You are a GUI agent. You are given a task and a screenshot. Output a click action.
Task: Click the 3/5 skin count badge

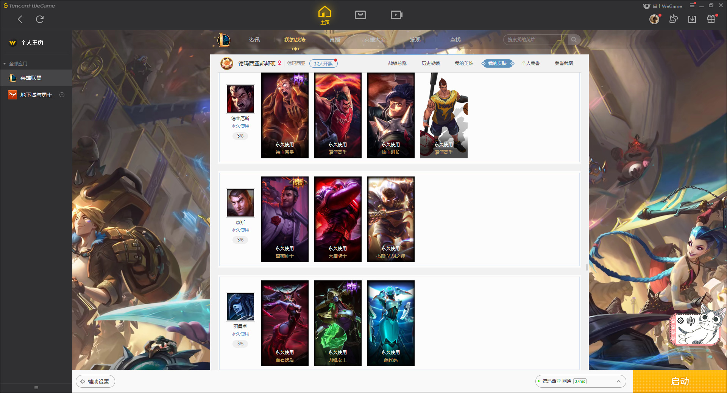pos(240,344)
